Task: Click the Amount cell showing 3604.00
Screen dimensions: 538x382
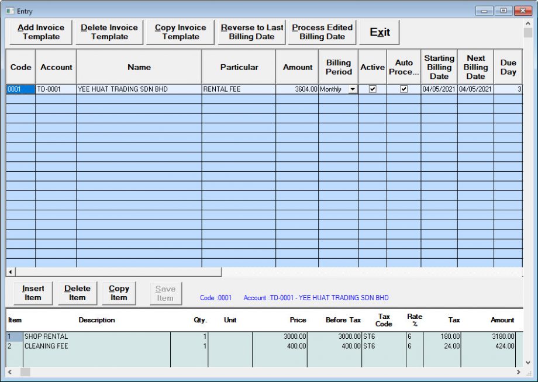Action: pos(297,89)
